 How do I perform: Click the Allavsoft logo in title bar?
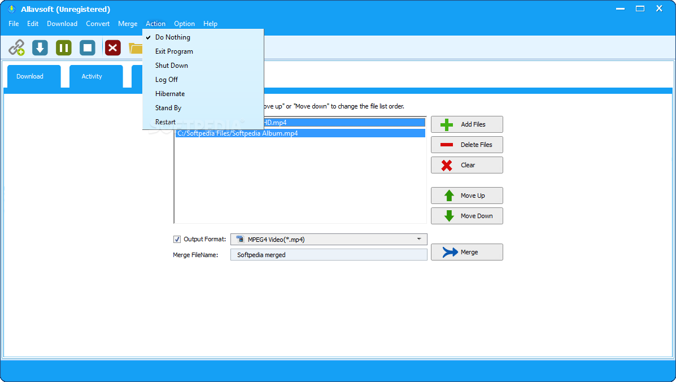(12, 9)
